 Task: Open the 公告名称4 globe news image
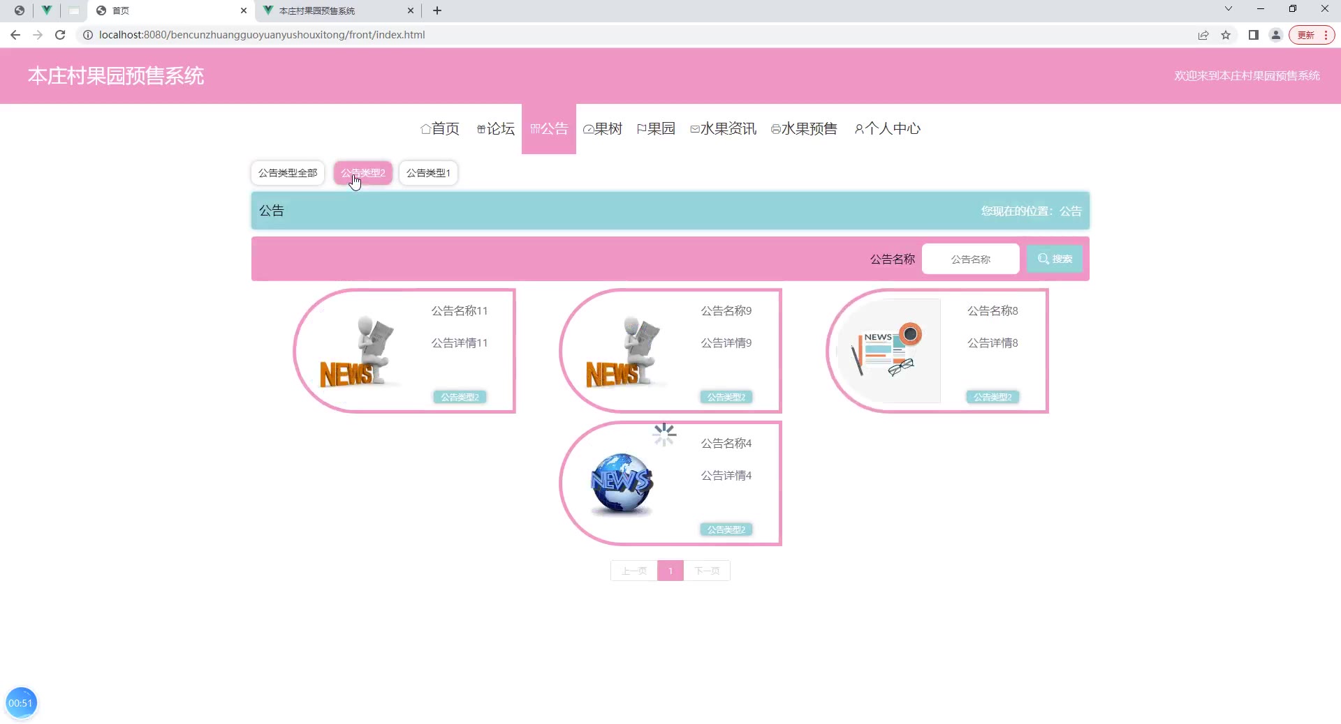[622, 483]
